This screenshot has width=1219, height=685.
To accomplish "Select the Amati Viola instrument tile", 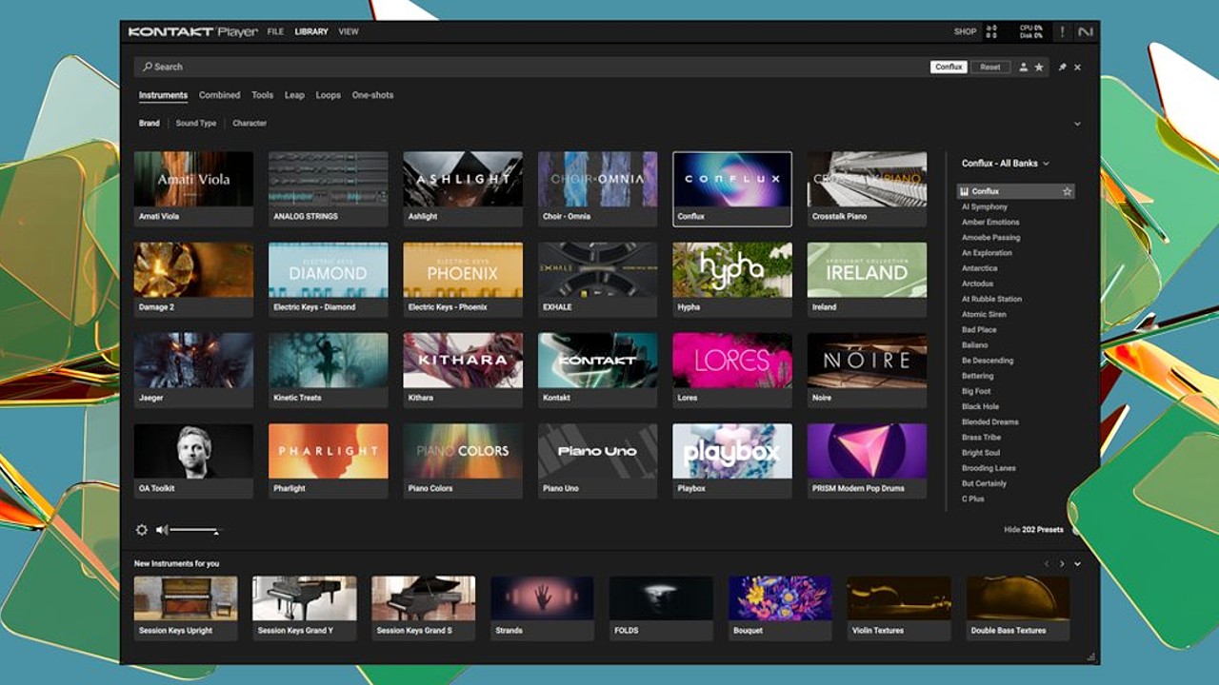I will 193,188.
